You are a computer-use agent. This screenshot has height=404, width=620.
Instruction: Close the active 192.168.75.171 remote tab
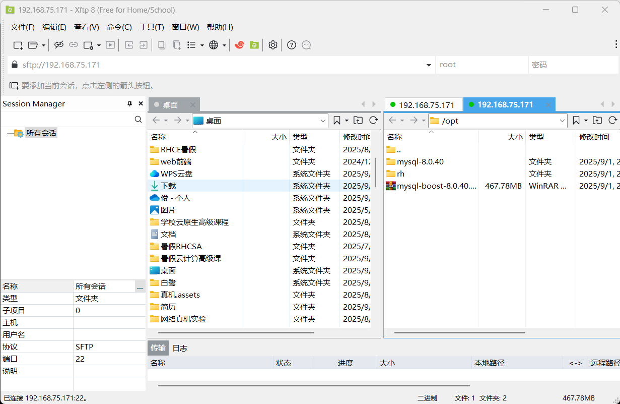coord(548,105)
